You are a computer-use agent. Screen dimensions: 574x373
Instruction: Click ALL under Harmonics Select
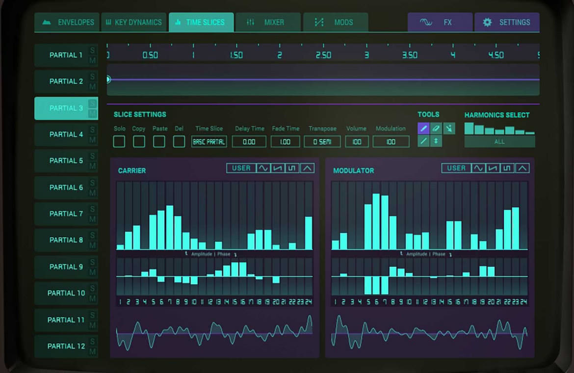pyautogui.click(x=500, y=142)
